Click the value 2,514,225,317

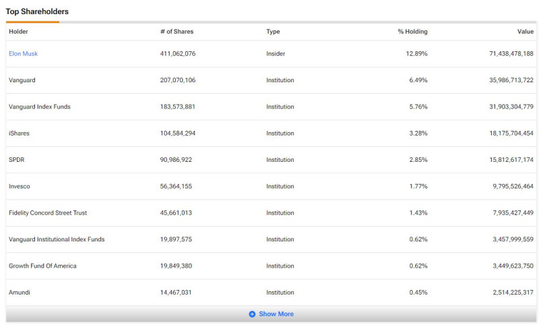click(x=513, y=293)
